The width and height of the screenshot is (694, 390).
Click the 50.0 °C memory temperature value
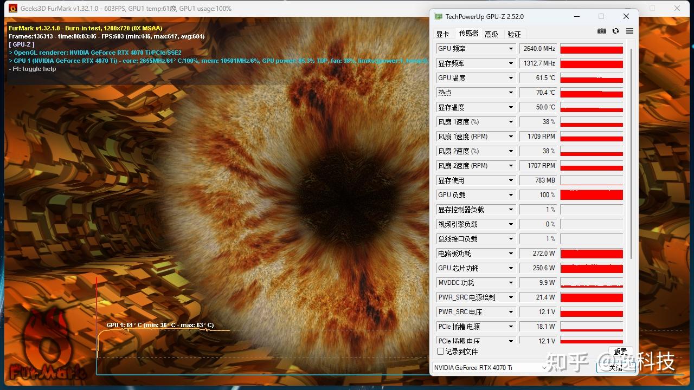coord(538,107)
